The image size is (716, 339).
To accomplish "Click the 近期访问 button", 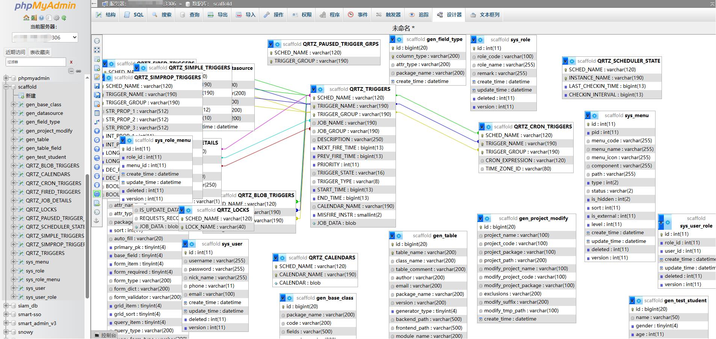I will coord(15,52).
